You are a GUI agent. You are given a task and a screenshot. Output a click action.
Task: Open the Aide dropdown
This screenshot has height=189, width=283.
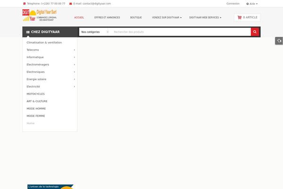point(252,4)
